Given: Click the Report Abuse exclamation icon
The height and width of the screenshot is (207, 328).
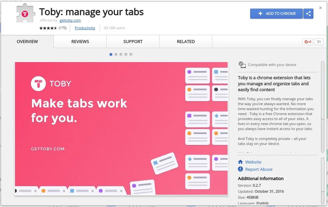Looking at the screenshot, I should 240,169.
